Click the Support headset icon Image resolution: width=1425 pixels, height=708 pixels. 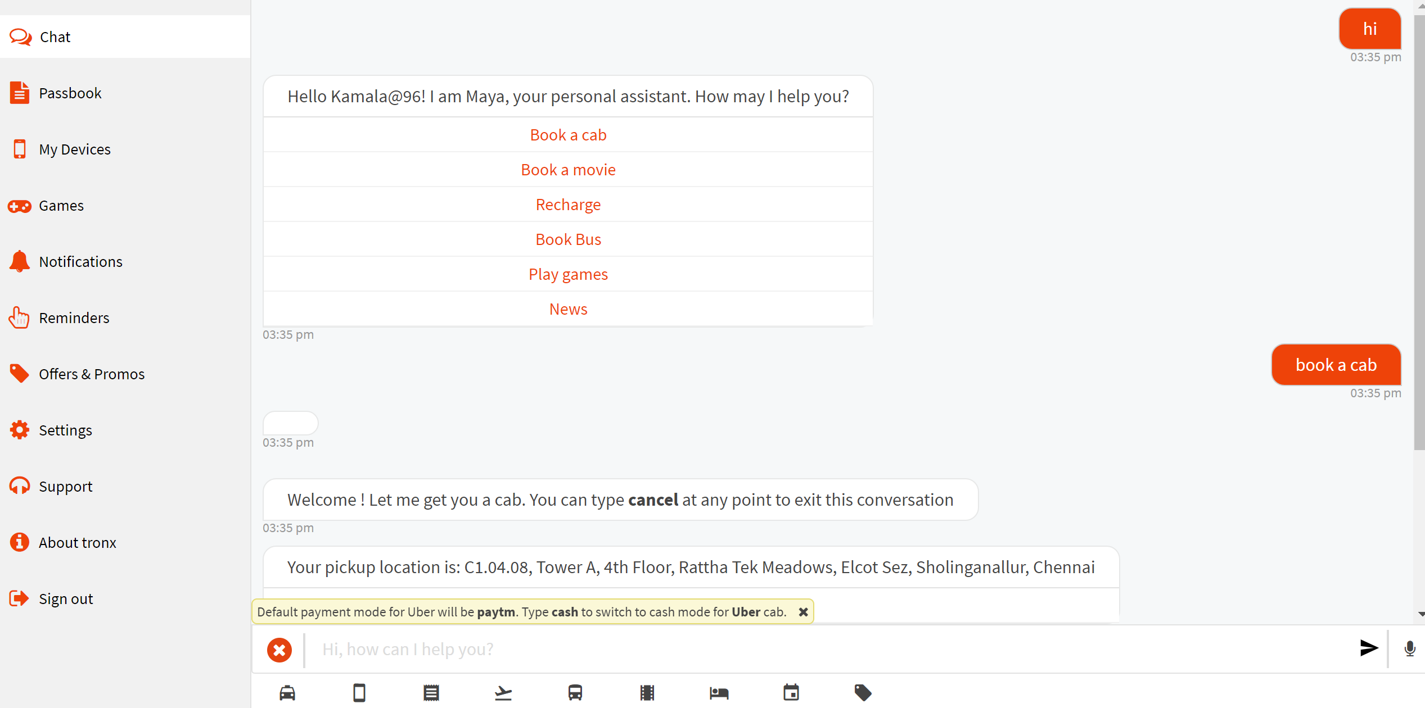point(19,485)
